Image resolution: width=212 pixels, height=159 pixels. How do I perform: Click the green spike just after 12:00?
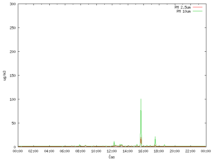[x=114, y=143]
